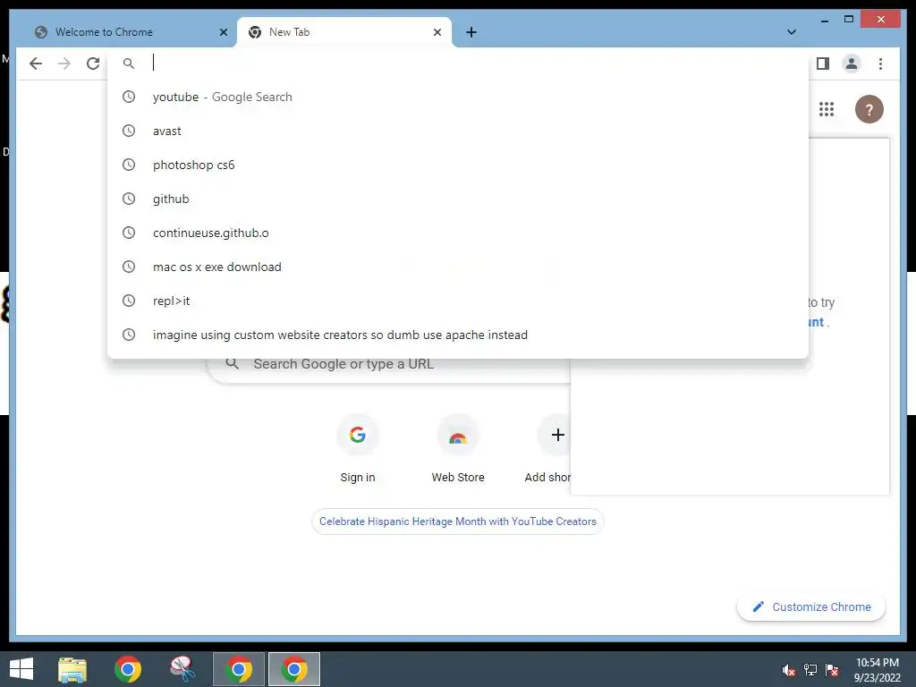
Task: Open the Google apps grid
Action: pyautogui.click(x=826, y=109)
